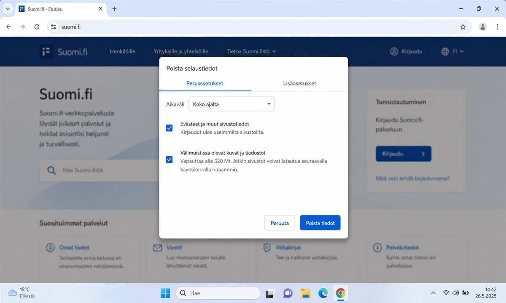The width and height of the screenshot is (506, 303).
Task: Open the Windows Start menu
Action: [165, 293]
